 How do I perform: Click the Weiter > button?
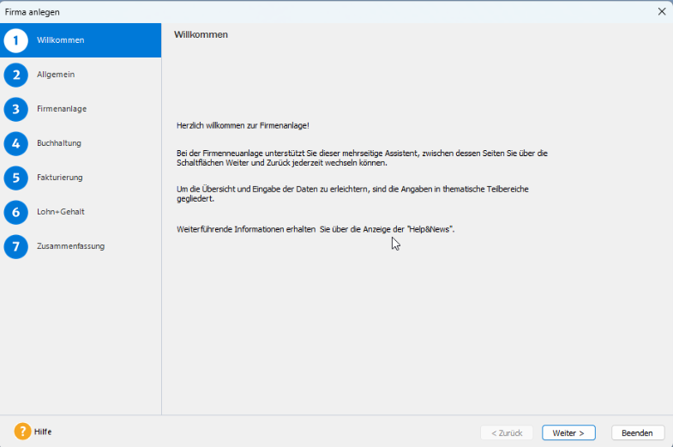tap(568, 432)
